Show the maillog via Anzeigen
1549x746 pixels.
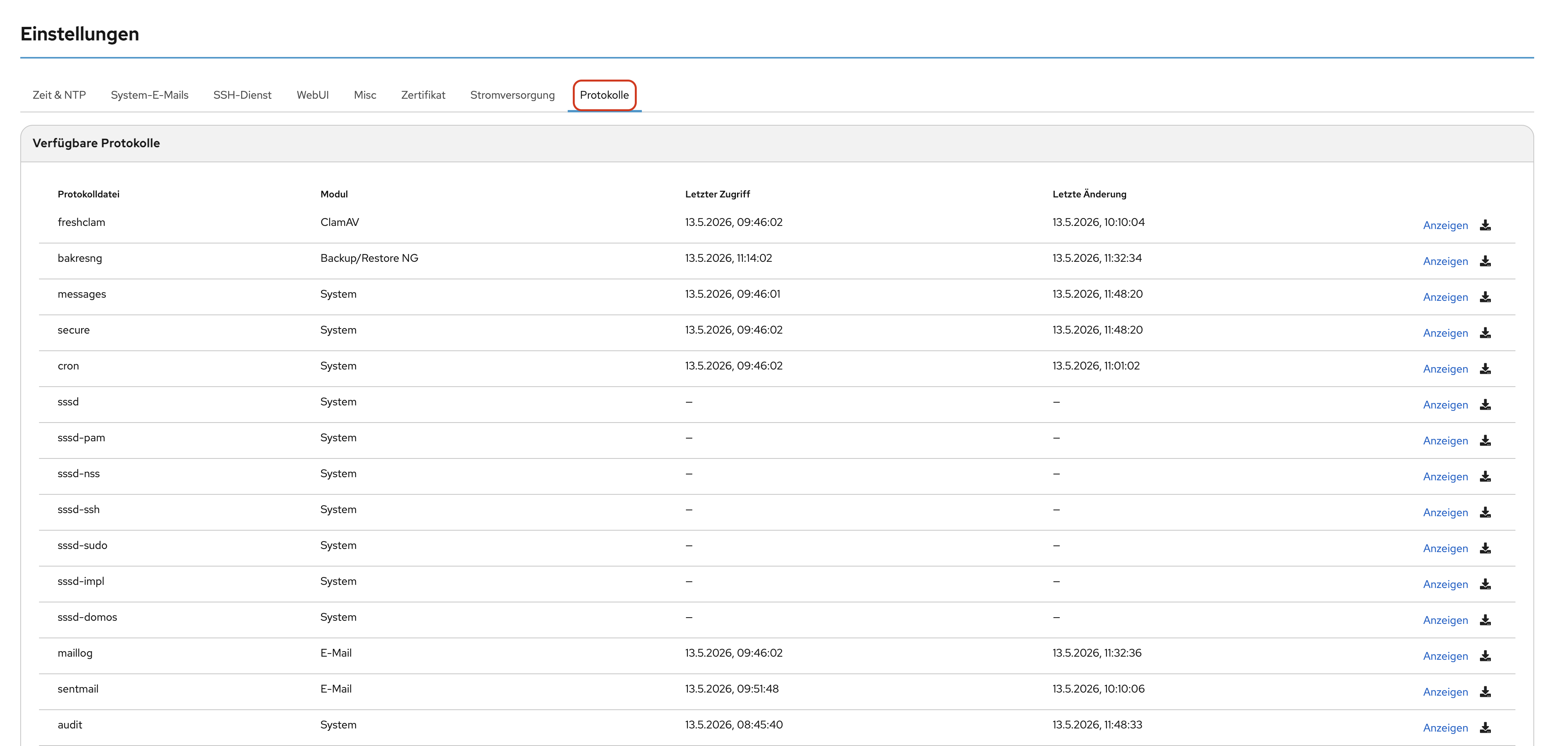point(1445,656)
